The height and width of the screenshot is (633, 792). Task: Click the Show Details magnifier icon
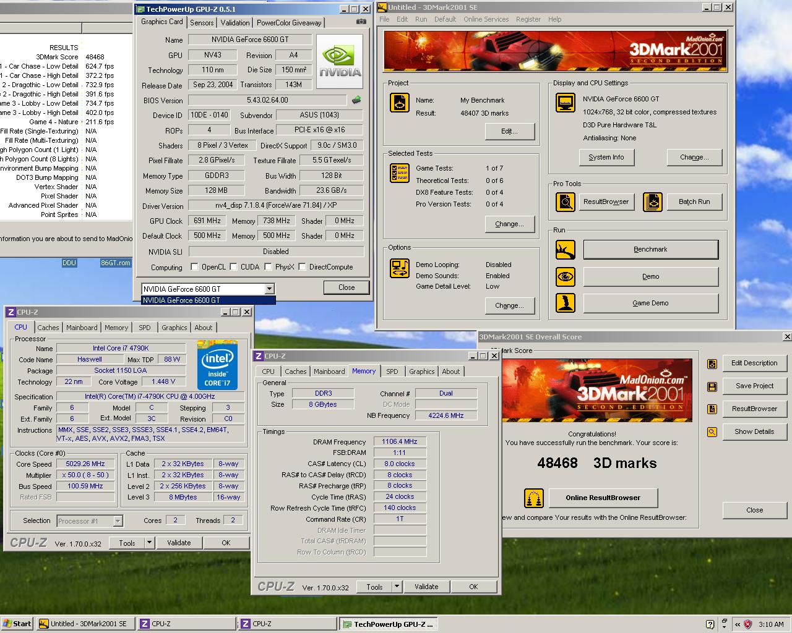(712, 431)
